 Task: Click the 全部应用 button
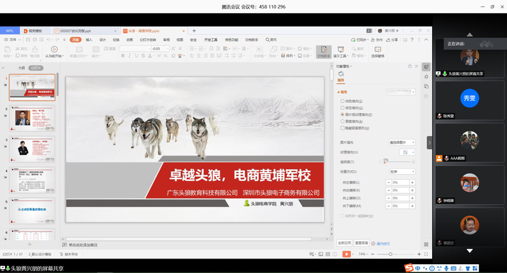pos(345,243)
